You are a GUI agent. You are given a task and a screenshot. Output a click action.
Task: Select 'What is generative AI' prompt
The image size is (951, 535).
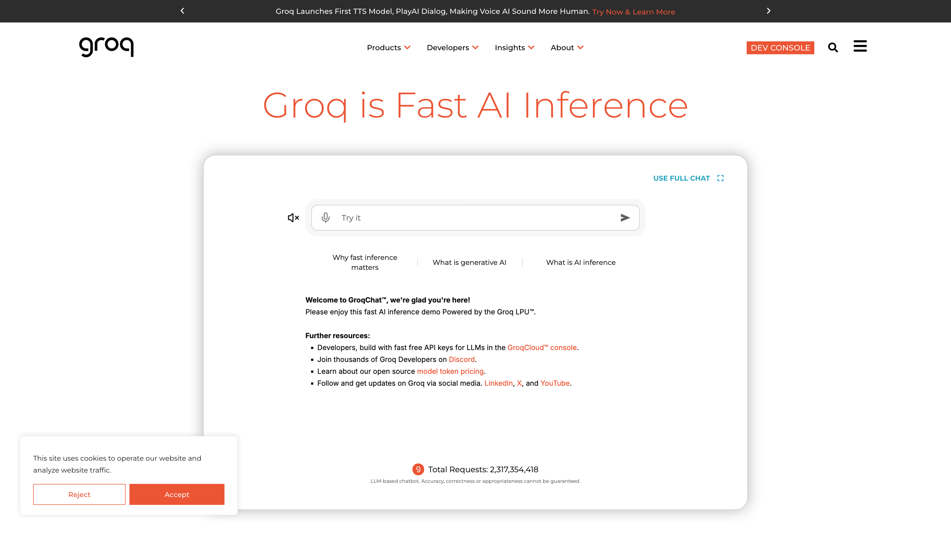[x=469, y=262]
